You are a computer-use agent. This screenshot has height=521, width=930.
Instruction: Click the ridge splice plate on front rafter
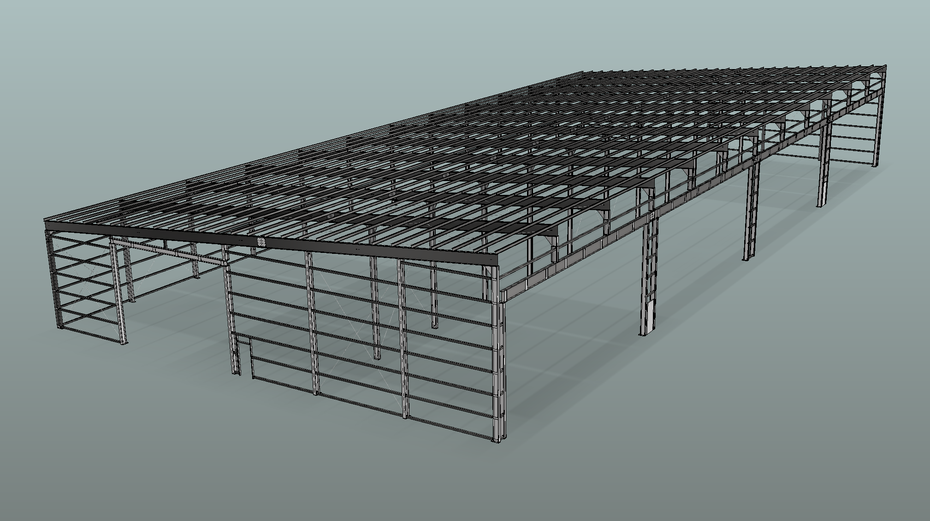coord(261,241)
